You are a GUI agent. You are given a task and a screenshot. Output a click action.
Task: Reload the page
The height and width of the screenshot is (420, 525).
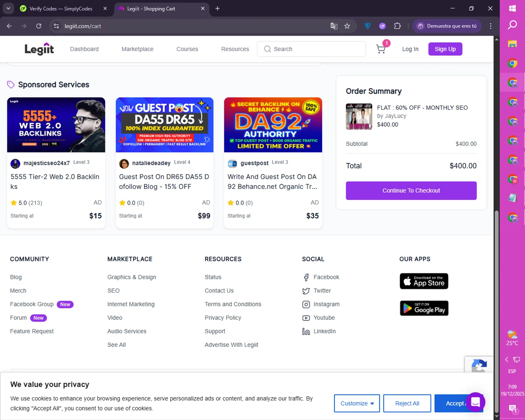(x=38, y=26)
